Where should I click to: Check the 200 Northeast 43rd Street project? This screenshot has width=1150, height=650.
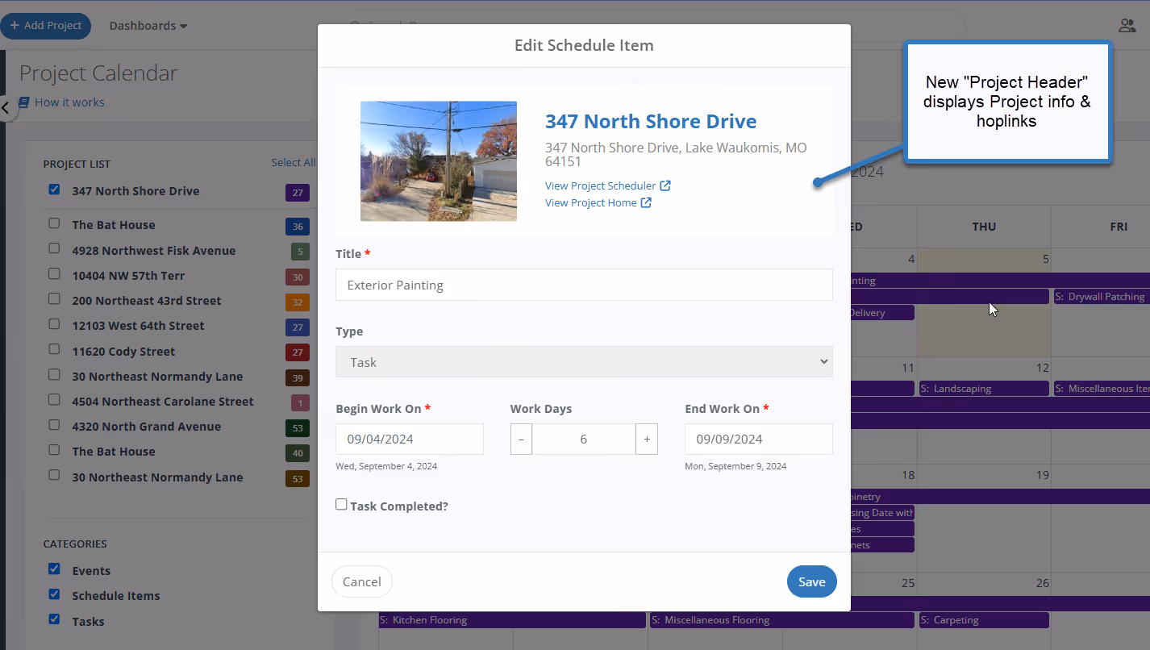(x=54, y=299)
